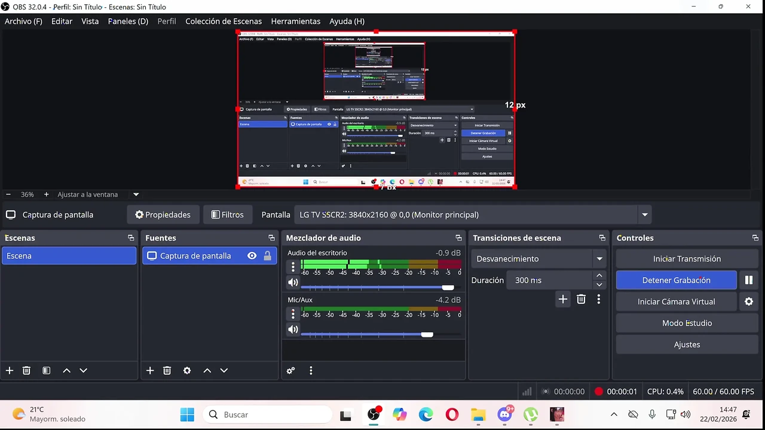Open scene filters icon in Escenas panel
The image size is (765, 430).
tap(47, 370)
